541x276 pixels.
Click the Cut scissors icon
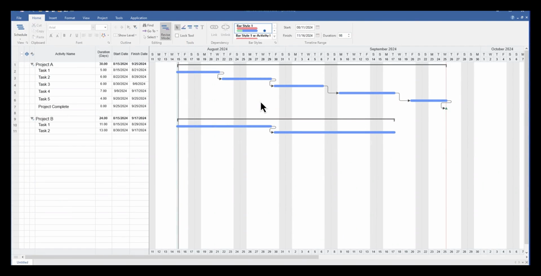[34, 25]
